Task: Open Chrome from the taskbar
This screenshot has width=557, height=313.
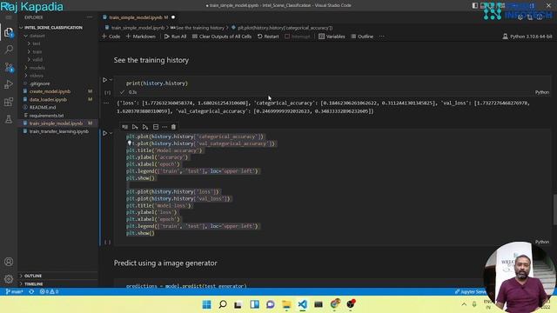Action: point(334,304)
